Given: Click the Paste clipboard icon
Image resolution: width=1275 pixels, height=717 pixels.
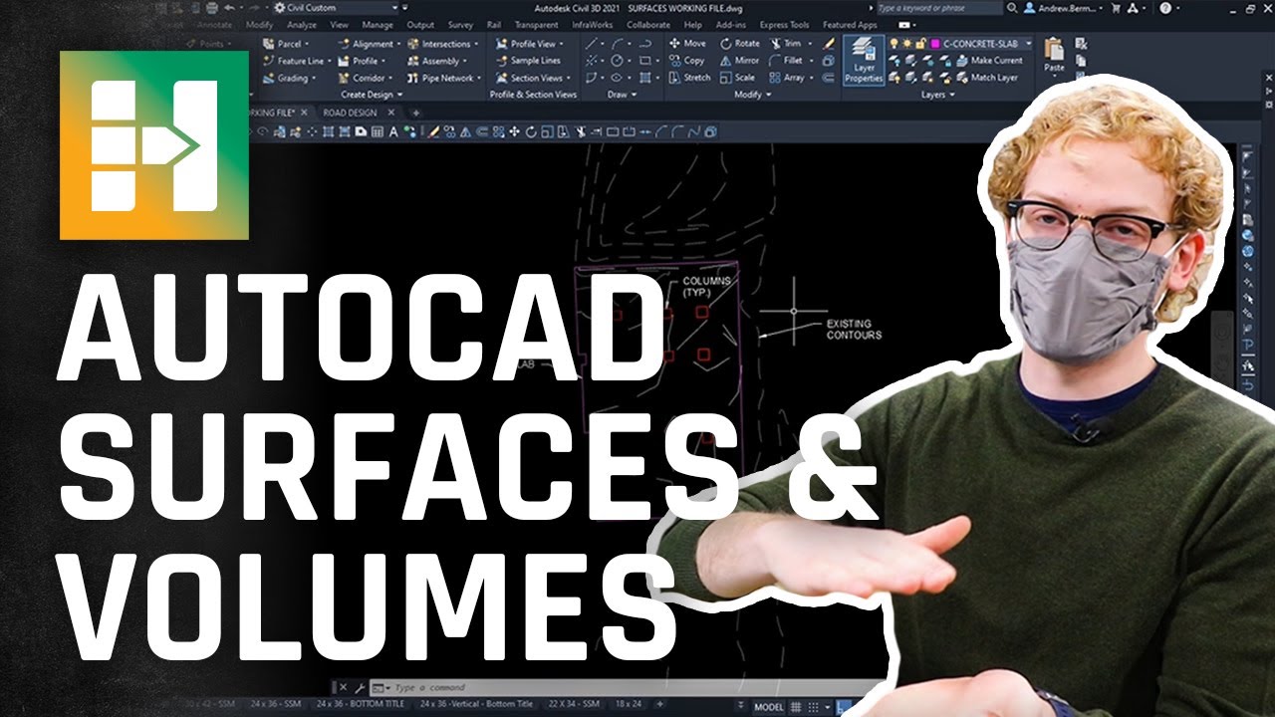Looking at the screenshot, I should [x=1054, y=48].
